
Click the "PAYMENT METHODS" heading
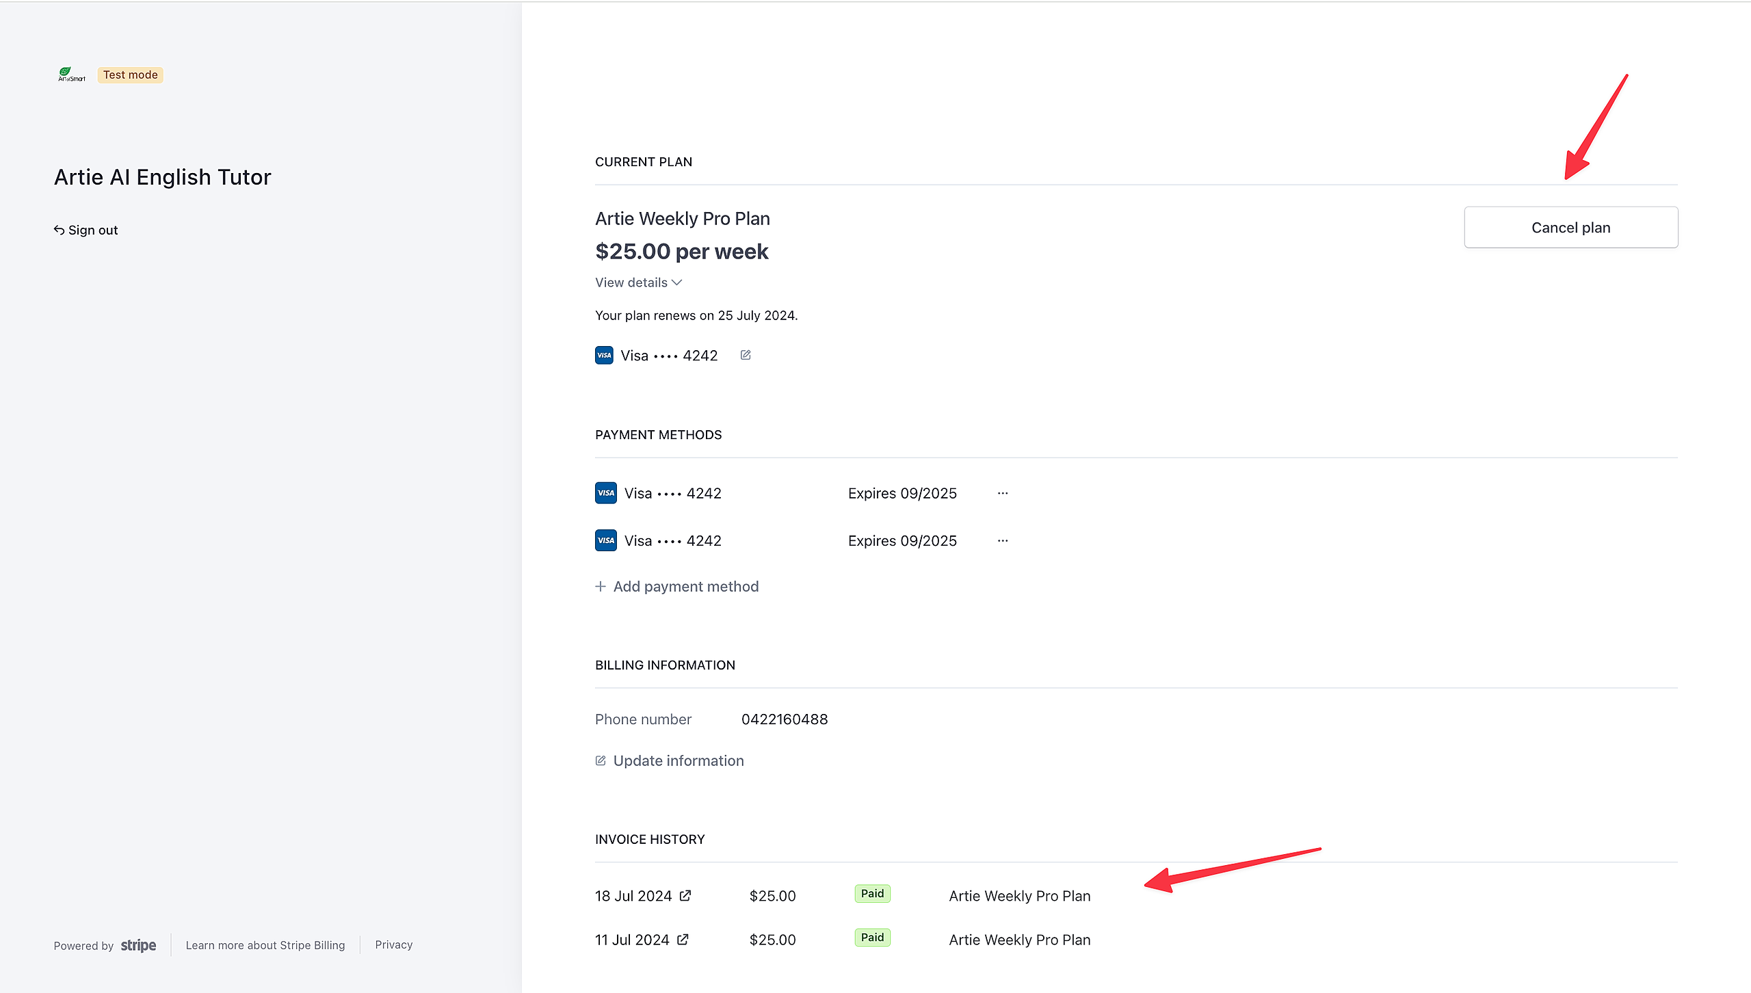(659, 435)
